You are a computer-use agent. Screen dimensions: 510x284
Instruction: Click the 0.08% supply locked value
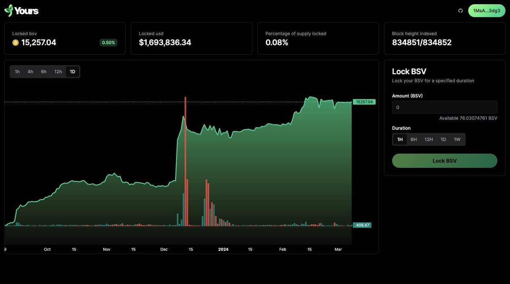point(277,42)
